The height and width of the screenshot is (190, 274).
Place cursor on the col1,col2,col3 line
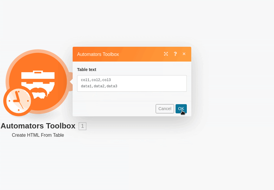(96, 80)
